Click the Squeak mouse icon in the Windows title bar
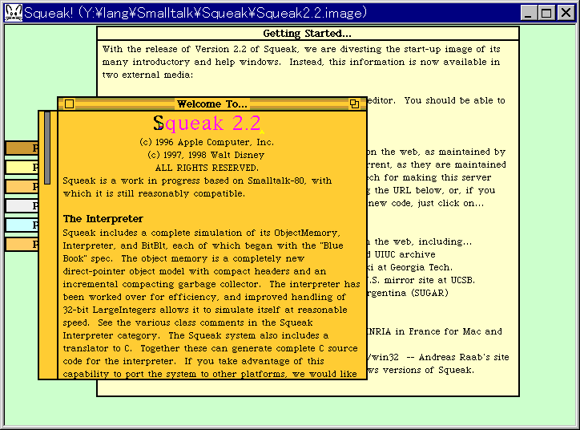This screenshot has width=580, height=430. pos(14,13)
